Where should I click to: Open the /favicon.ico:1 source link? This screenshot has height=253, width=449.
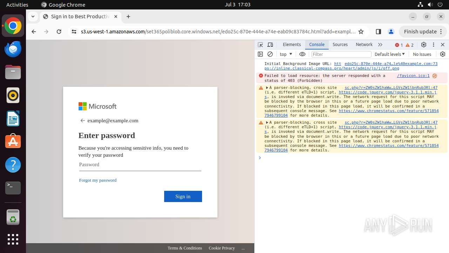click(x=413, y=76)
